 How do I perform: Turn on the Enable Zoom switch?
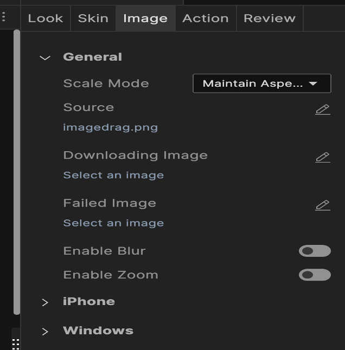315,275
